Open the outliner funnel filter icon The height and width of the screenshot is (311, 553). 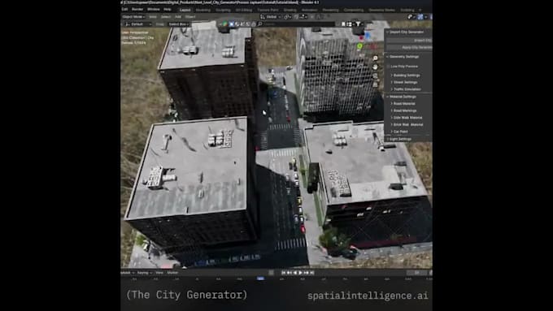[359, 24]
